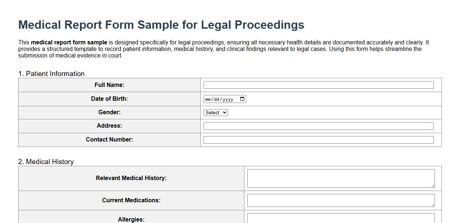Click the month segment of the date field
Viewport: 460px width, 223px height.
[208, 99]
